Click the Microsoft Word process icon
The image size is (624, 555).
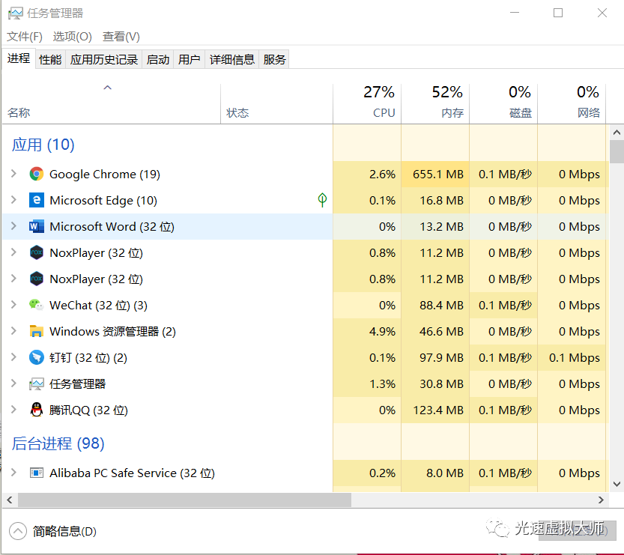coord(36,226)
